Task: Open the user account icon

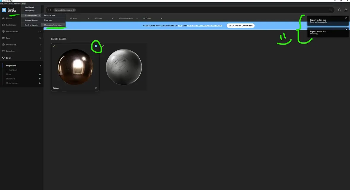Action: coord(346,10)
